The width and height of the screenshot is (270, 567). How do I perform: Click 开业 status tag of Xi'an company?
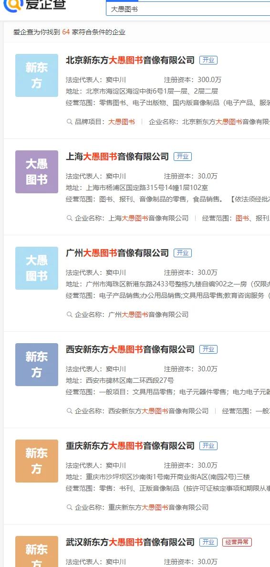(208, 349)
